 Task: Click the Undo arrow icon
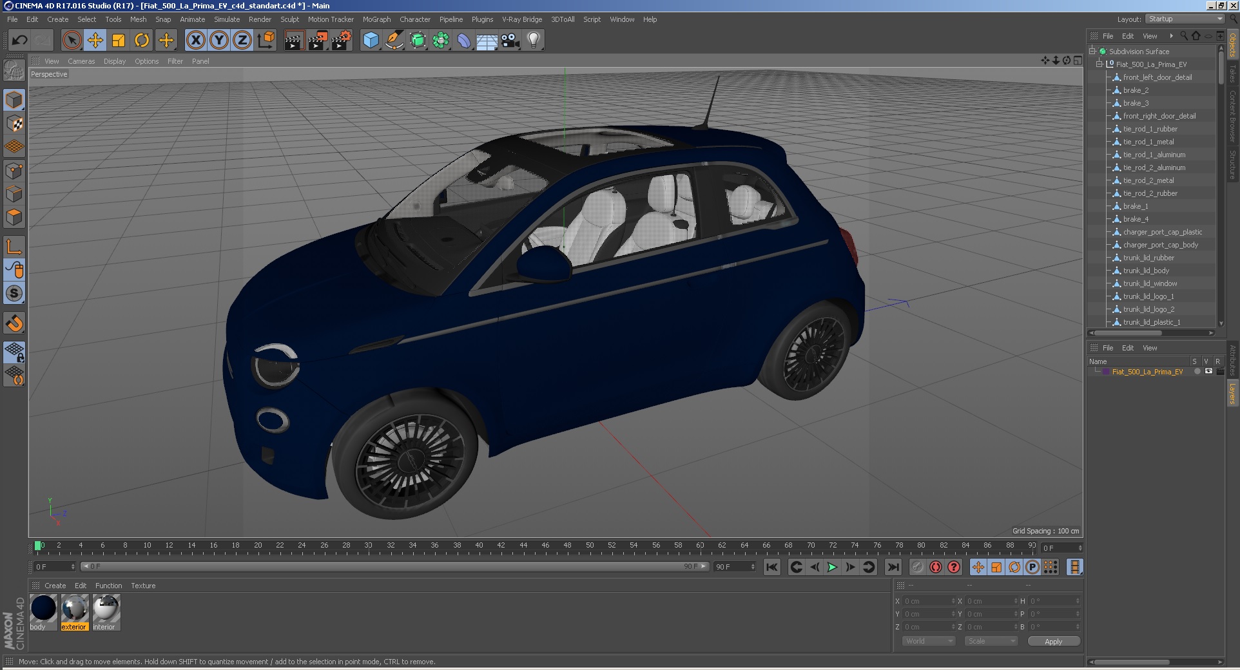20,41
